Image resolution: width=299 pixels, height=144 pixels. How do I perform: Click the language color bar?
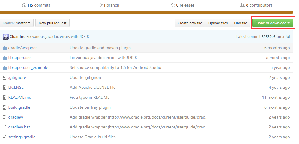click(x=146, y=12)
